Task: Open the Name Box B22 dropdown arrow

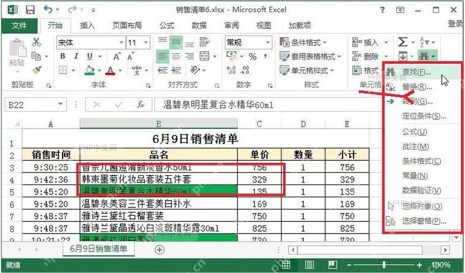Action: [61, 104]
